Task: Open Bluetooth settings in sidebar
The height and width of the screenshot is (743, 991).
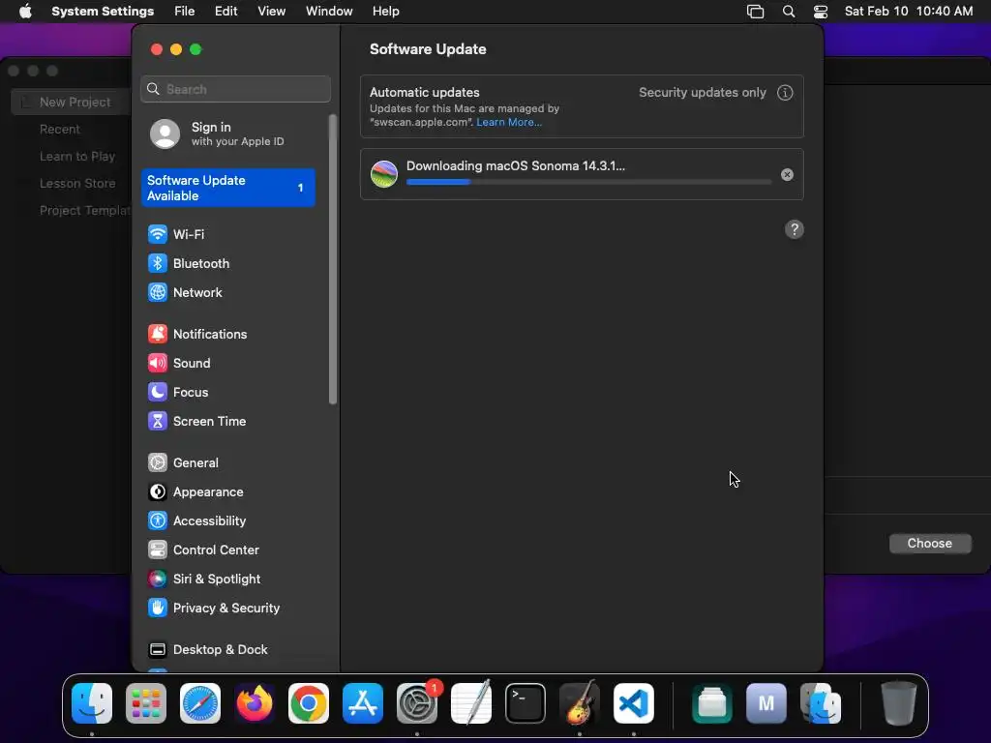Action: coord(228,263)
